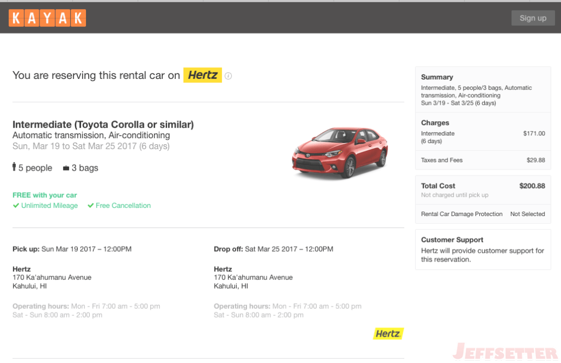This screenshot has height=363, width=561.
Task: Click the Customer Support heading
Action: click(x=452, y=240)
